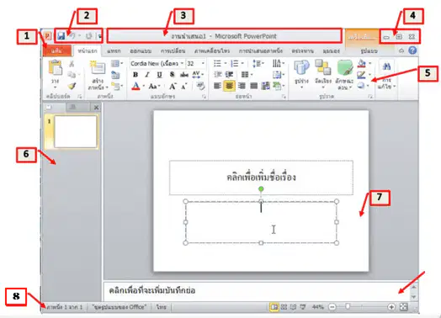
Task: Click the Find binoculars icon
Action: 386,66
